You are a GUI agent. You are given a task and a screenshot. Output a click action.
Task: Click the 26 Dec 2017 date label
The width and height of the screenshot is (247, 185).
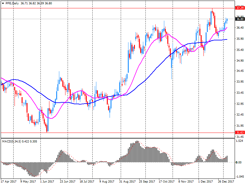tap(224, 182)
